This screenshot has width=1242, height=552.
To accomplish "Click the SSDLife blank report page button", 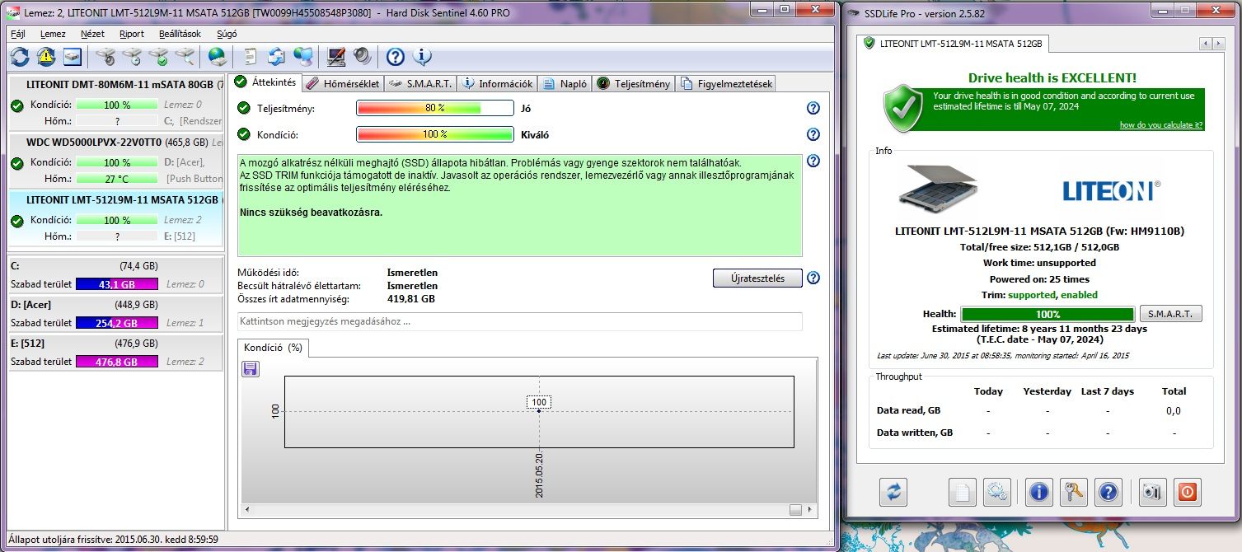I will pos(962,492).
